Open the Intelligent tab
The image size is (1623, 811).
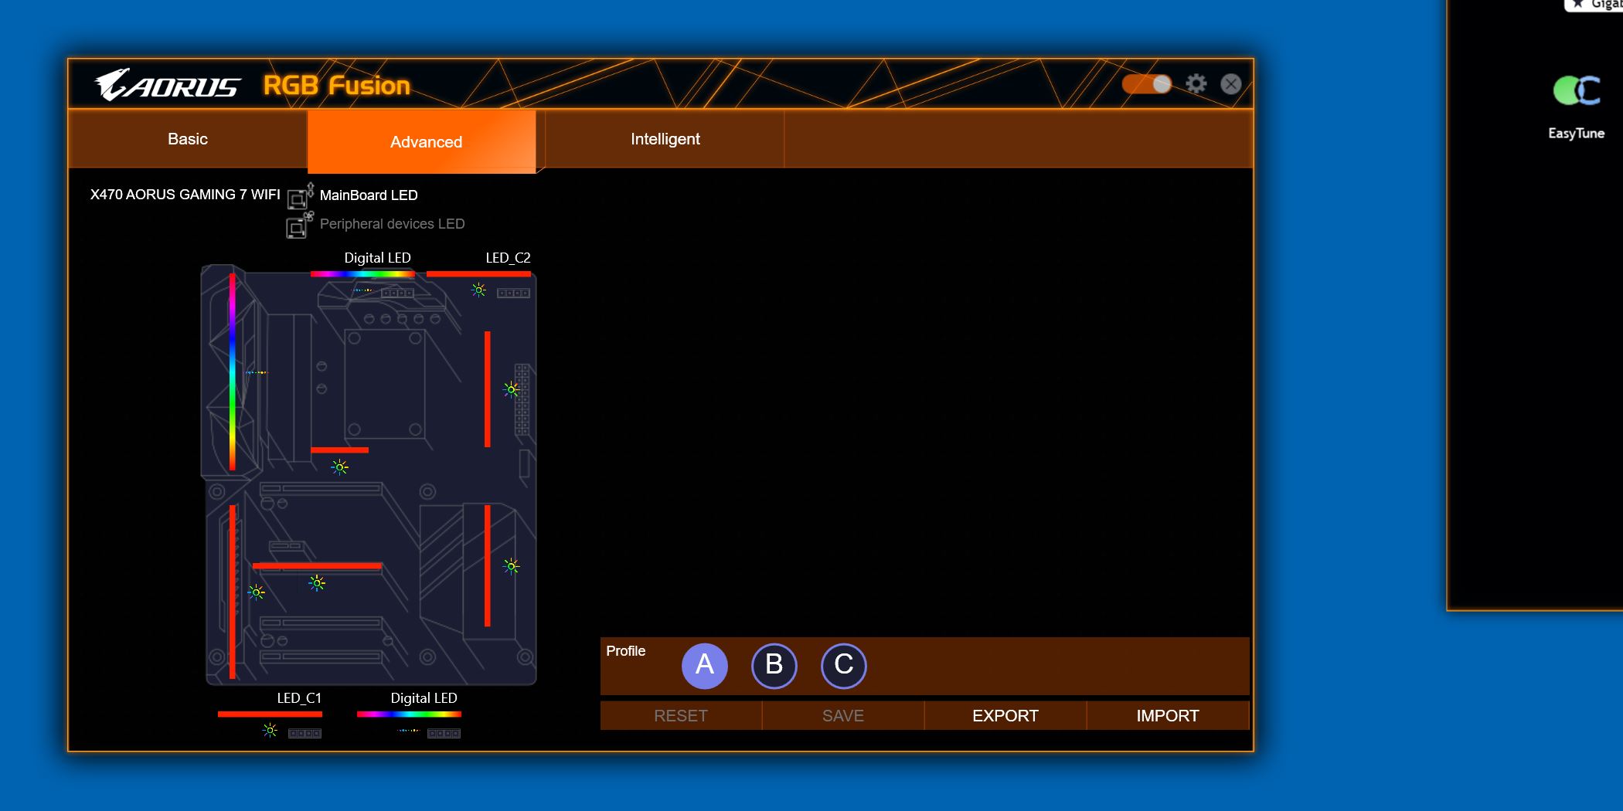[665, 139]
